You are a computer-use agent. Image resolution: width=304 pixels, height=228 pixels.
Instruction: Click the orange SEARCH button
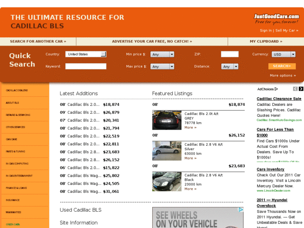pos(282,66)
